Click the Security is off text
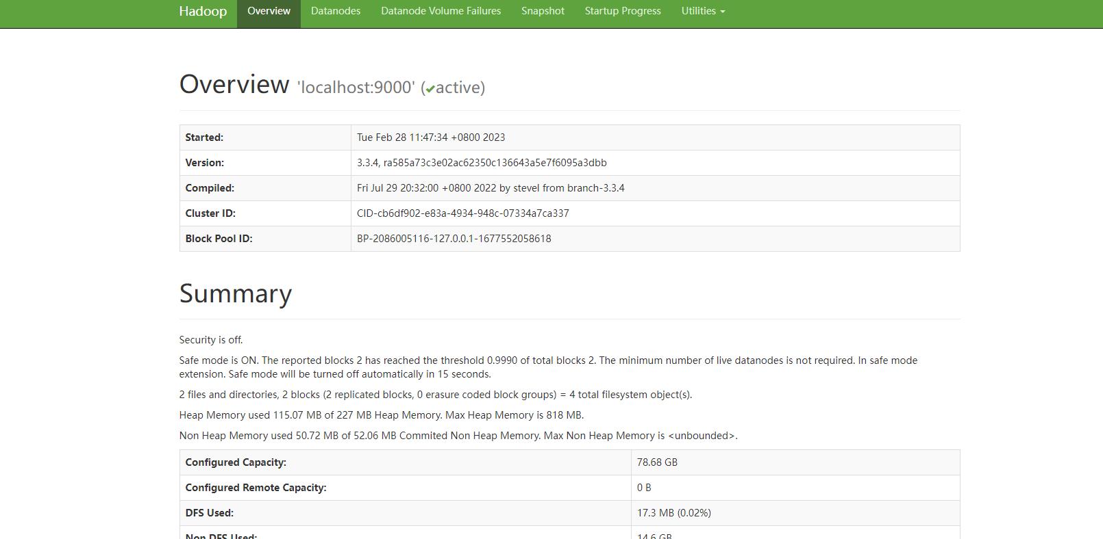 211,340
